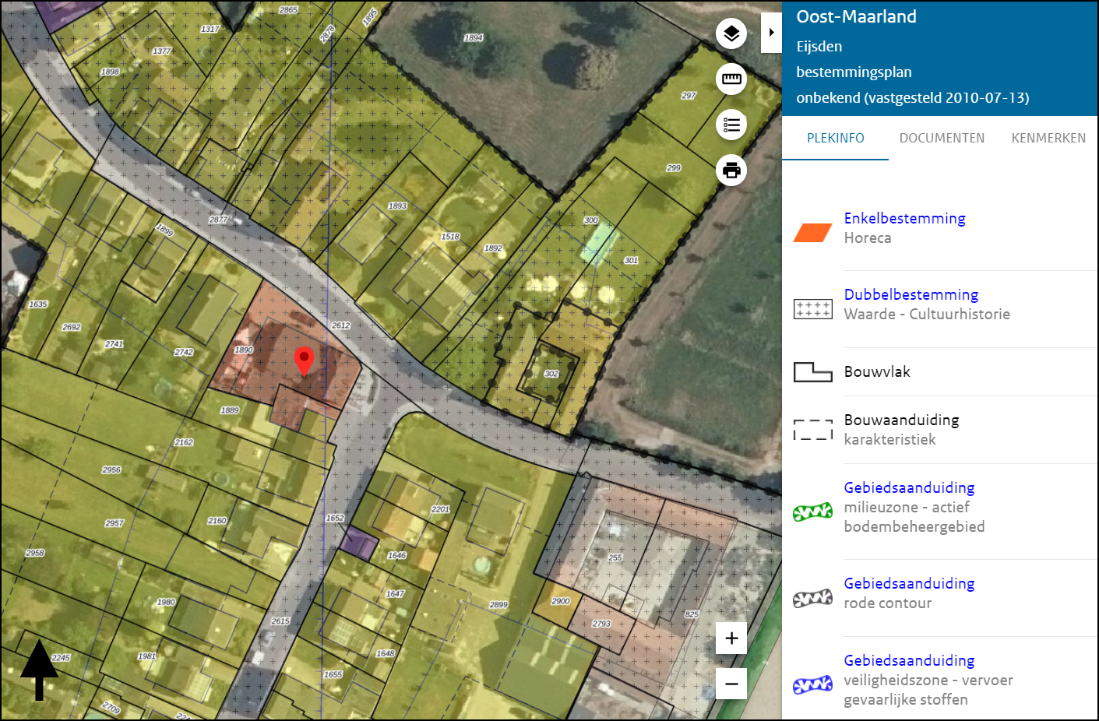This screenshot has width=1099, height=721.
Task: Click the blue veiligheidszone squiggle symbol
Action: click(812, 685)
